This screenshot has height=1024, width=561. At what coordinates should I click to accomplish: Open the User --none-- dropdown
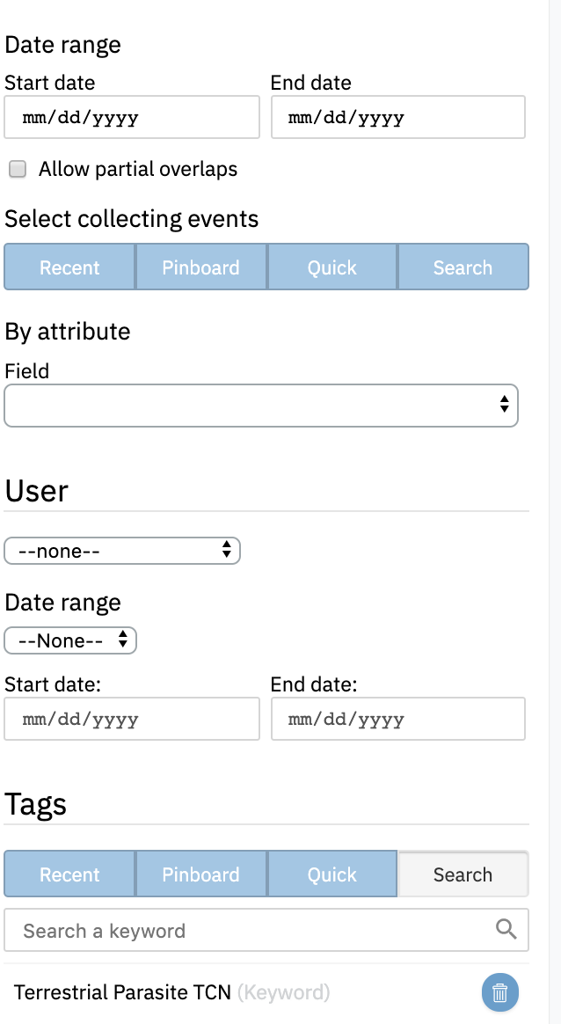point(122,551)
